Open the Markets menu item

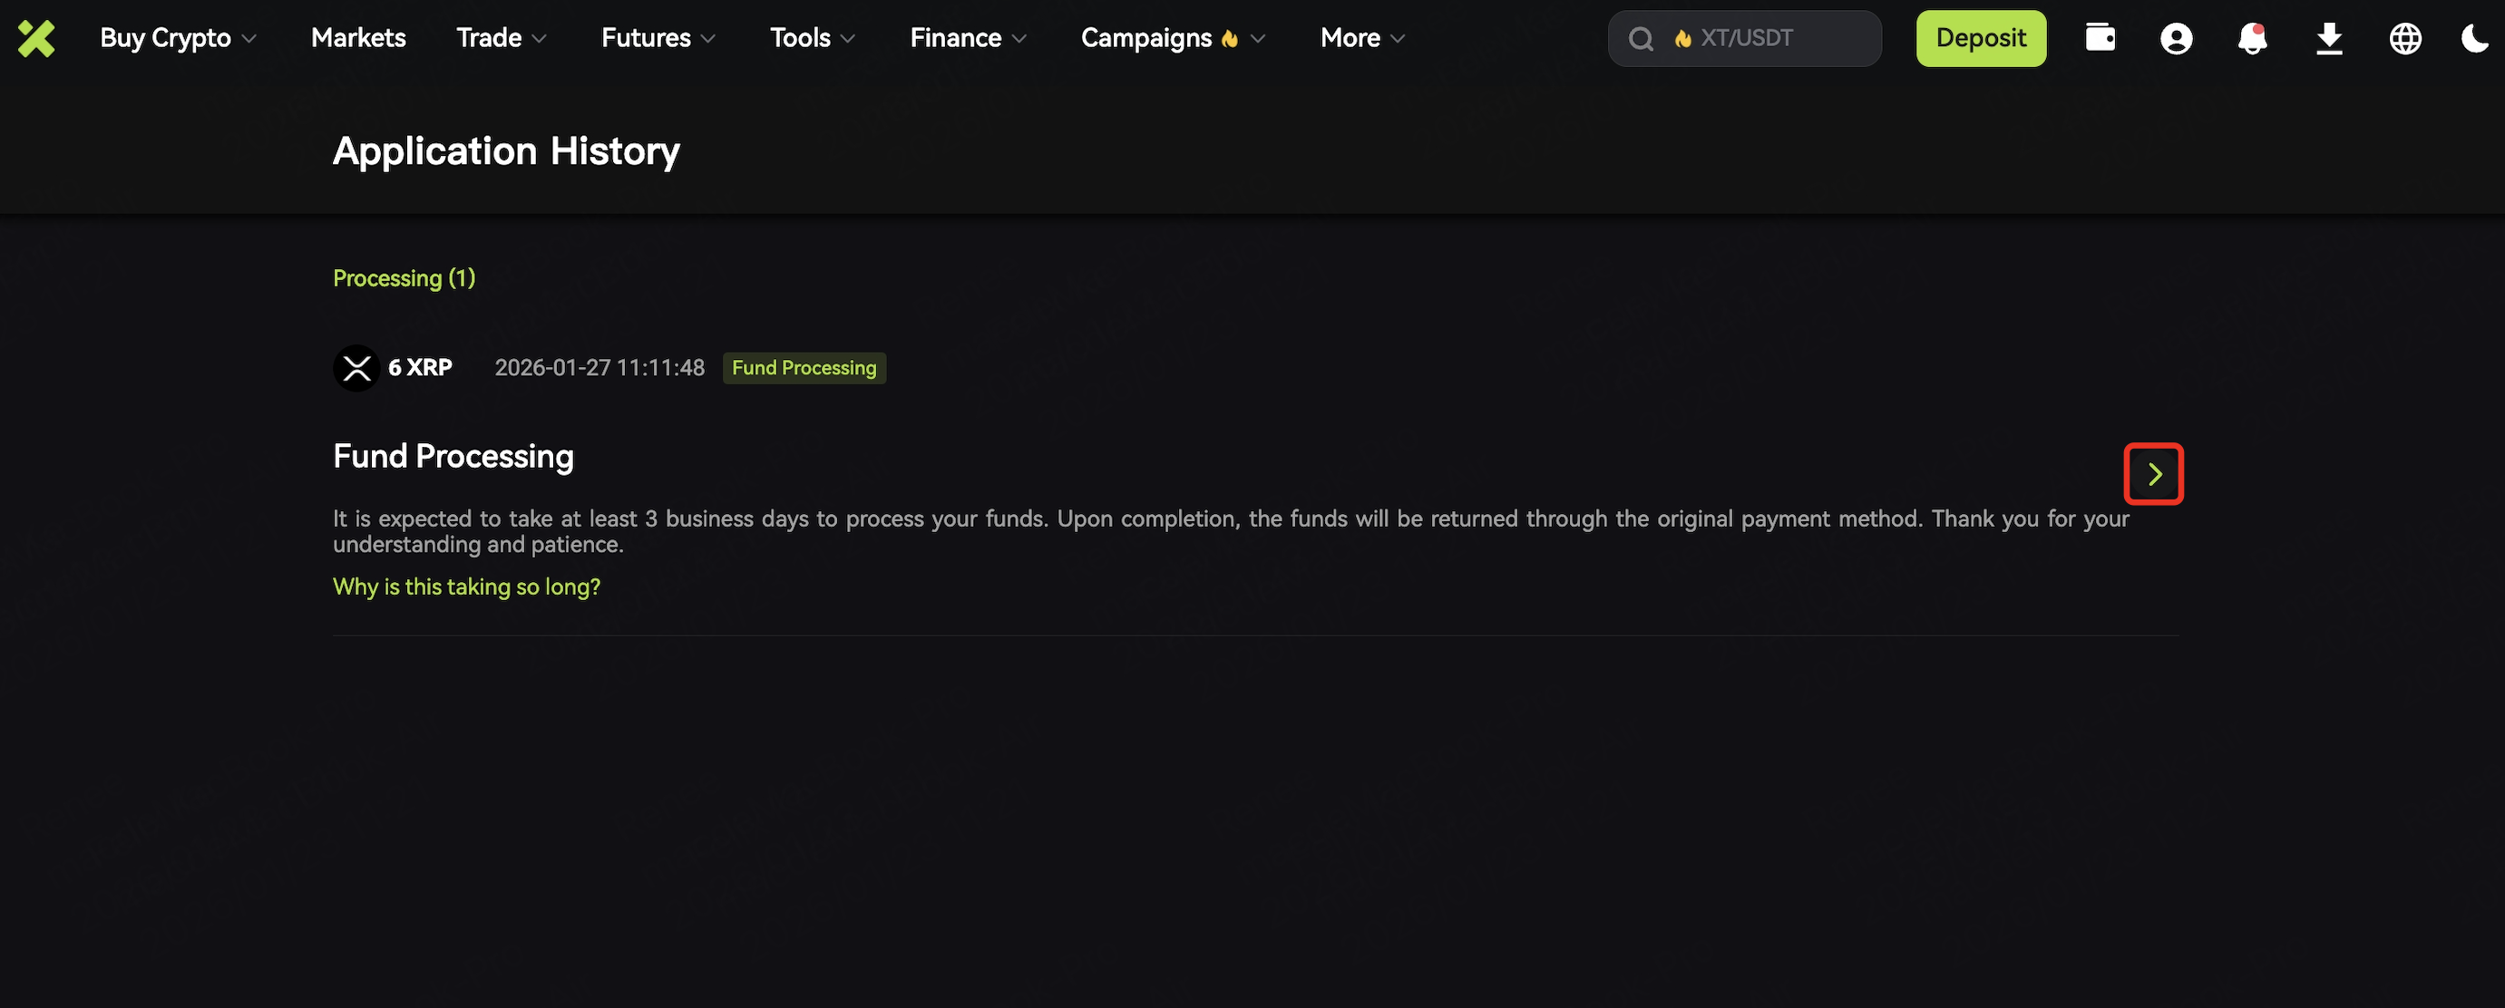coord(358,38)
